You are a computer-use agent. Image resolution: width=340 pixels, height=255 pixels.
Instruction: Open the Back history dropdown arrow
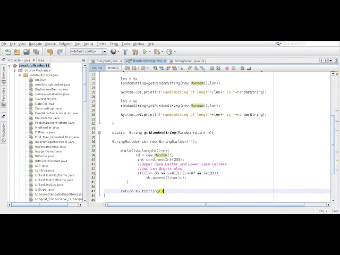pos(138,69)
